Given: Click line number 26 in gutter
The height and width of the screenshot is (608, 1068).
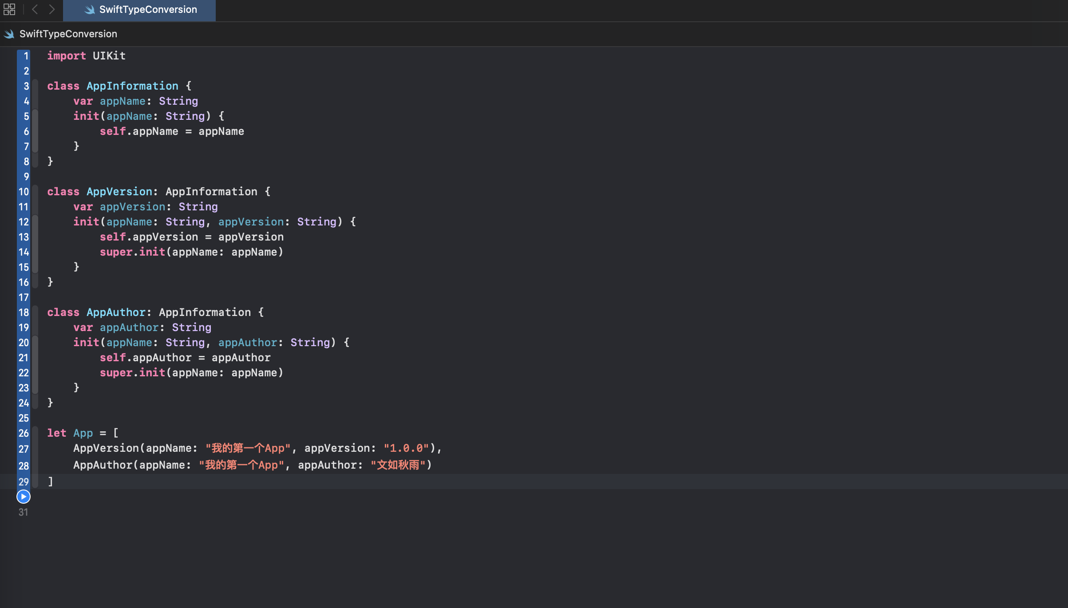Looking at the screenshot, I should point(24,433).
